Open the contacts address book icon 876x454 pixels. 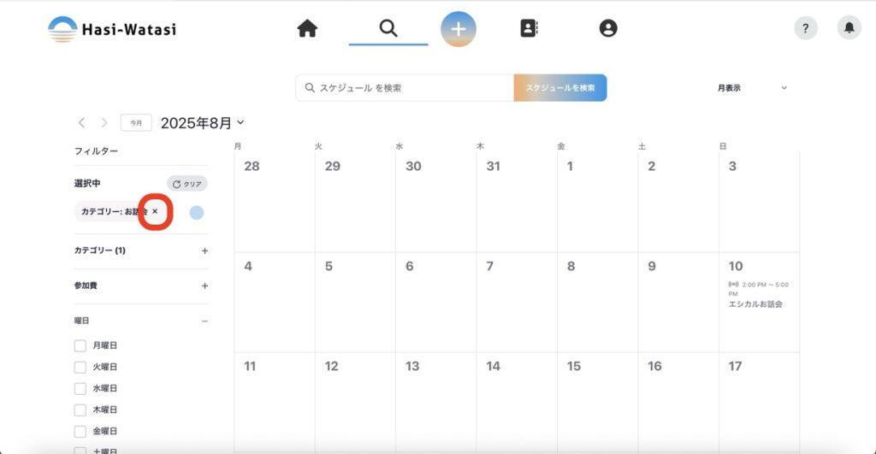point(529,28)
